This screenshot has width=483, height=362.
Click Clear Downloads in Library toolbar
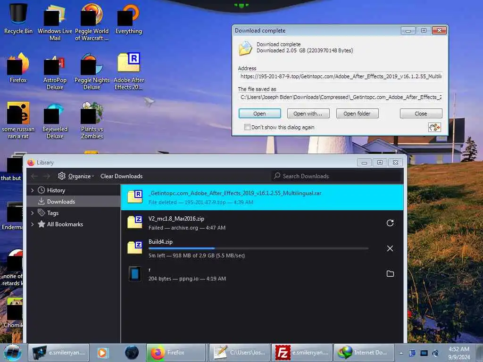[x=121, y=176]
